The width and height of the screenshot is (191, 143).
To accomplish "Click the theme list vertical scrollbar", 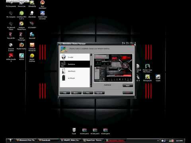I will tap(91, 70).
